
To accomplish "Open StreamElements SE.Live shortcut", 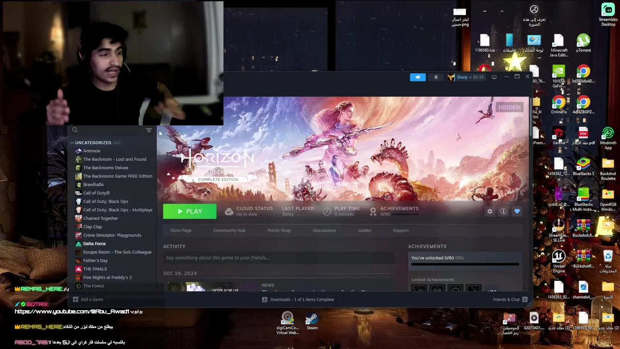I will point(558,231).
